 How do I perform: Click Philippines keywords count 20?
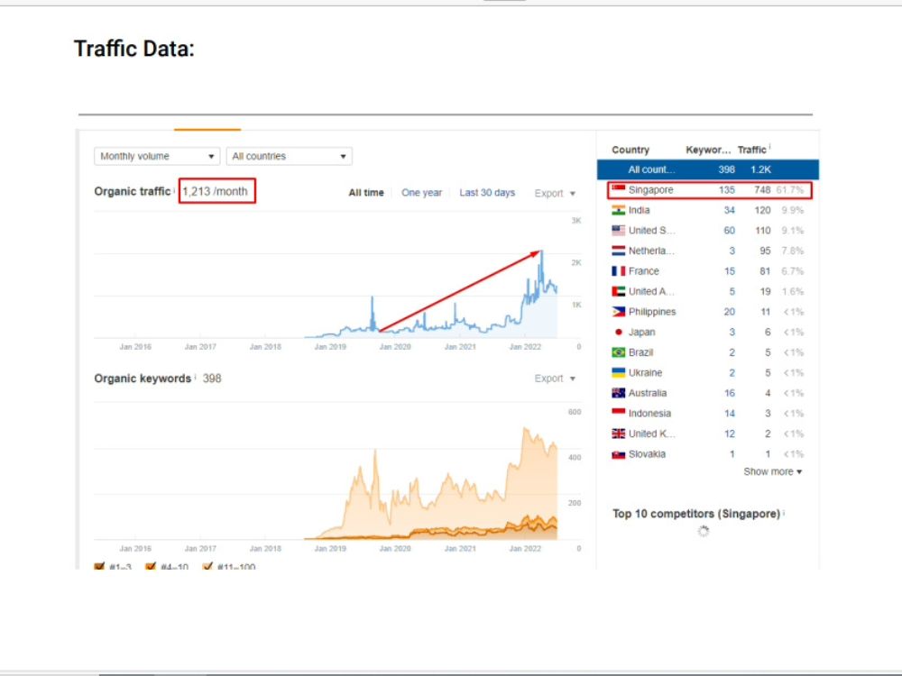(730, 312)
